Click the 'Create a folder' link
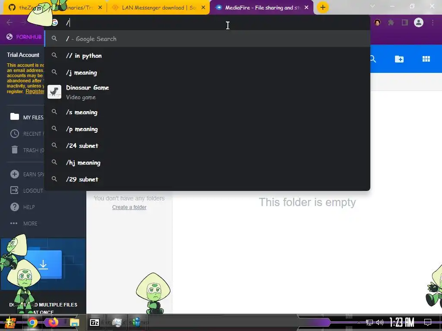Screen dimensions: 442x331 tap(129, 207)
